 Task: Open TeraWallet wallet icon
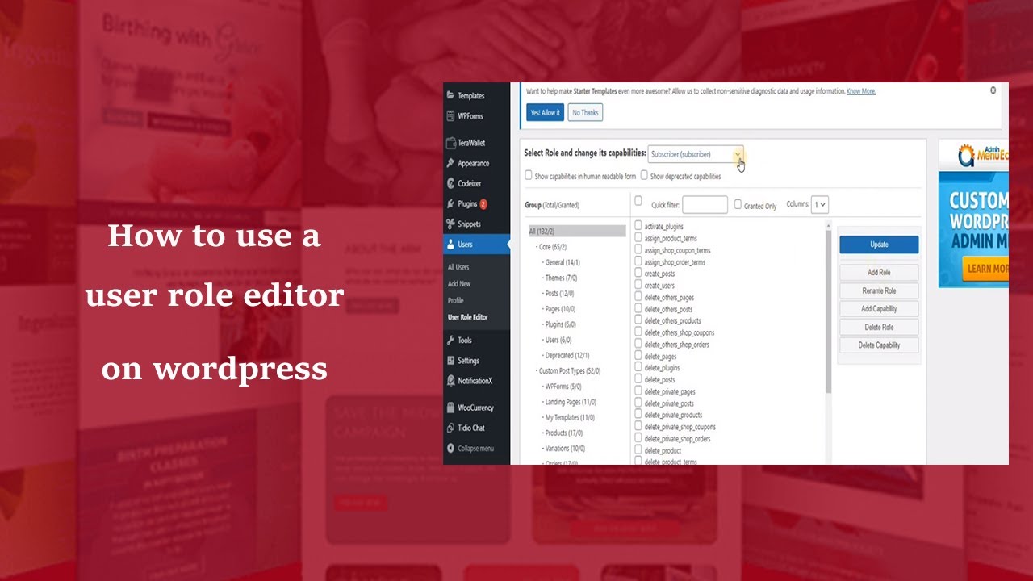click(451, 143)
